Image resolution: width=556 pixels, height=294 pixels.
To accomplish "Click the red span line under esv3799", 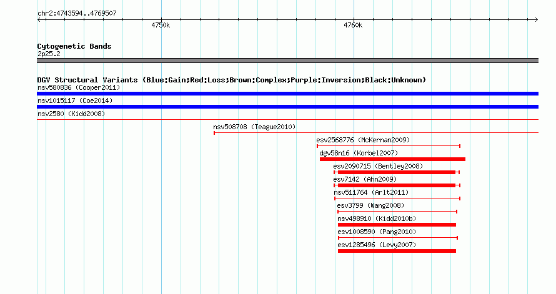I will [397, 212].
